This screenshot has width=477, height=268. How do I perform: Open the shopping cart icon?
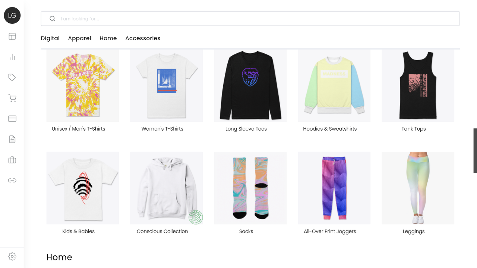[12, 98]
